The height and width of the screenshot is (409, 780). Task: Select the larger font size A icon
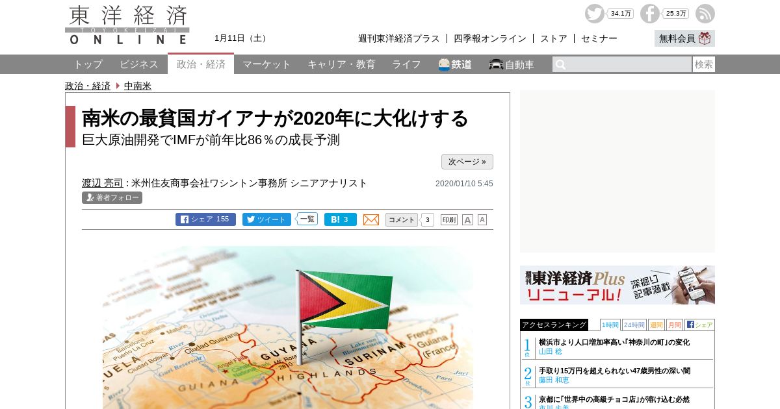click(467, 219)
